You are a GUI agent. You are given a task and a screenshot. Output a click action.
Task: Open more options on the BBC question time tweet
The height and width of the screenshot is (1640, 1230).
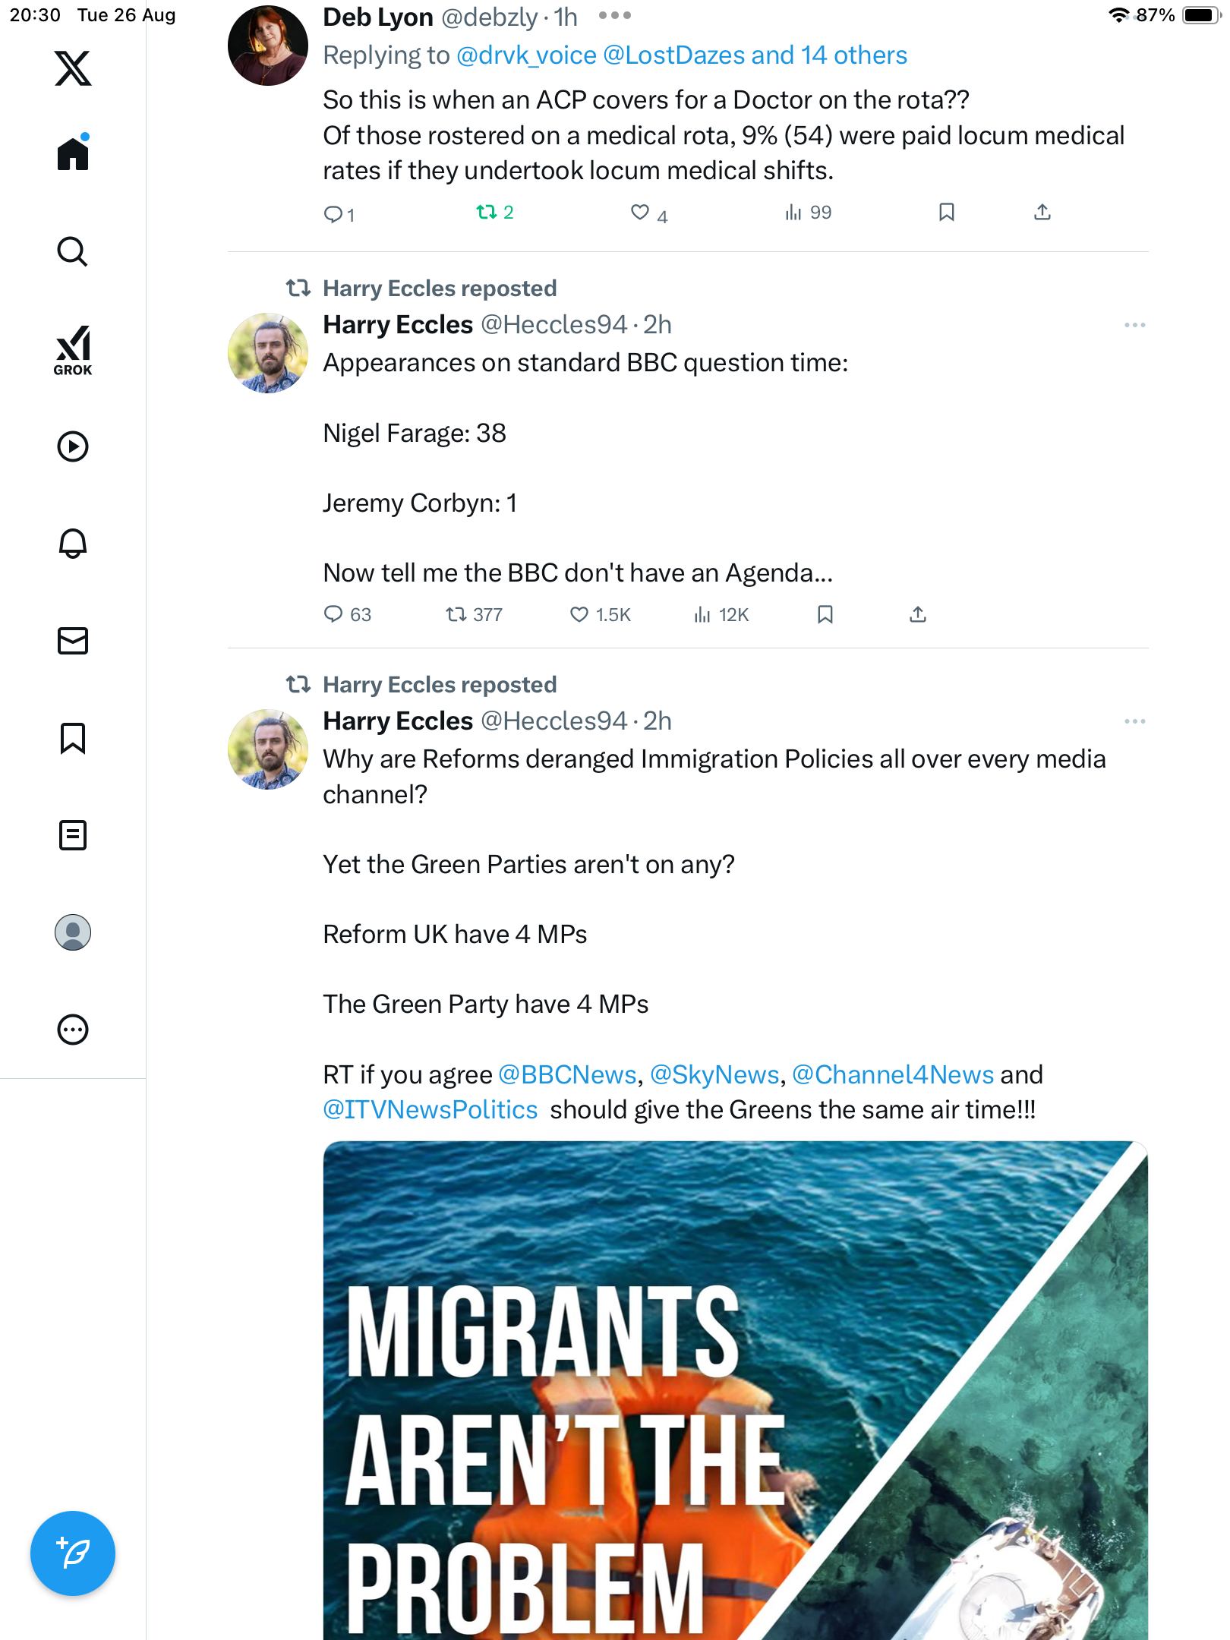click(1134, 325)
